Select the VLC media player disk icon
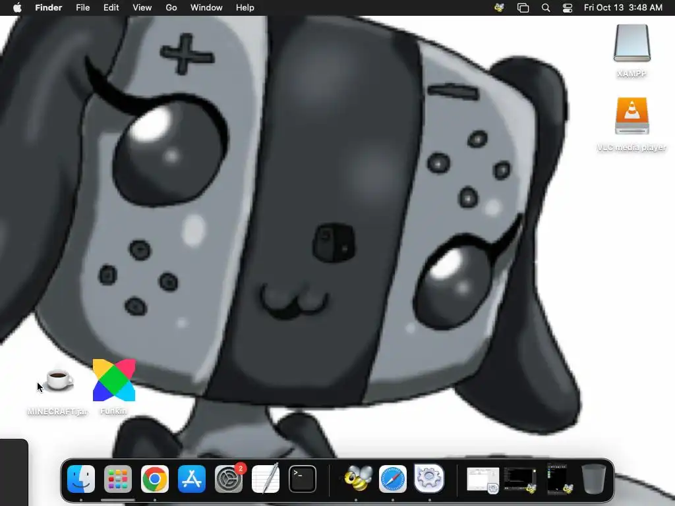The image size is (675, 506). coord(631,116)
